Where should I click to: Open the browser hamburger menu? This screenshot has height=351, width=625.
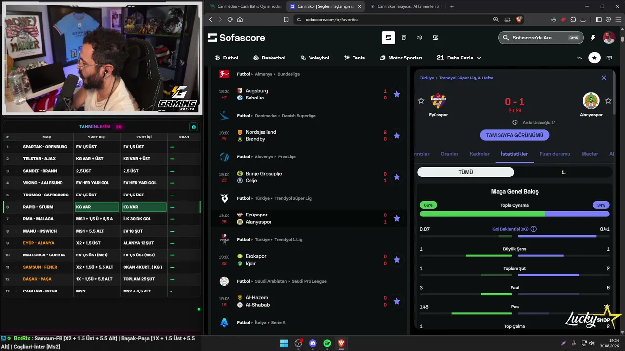click(618, 19)
